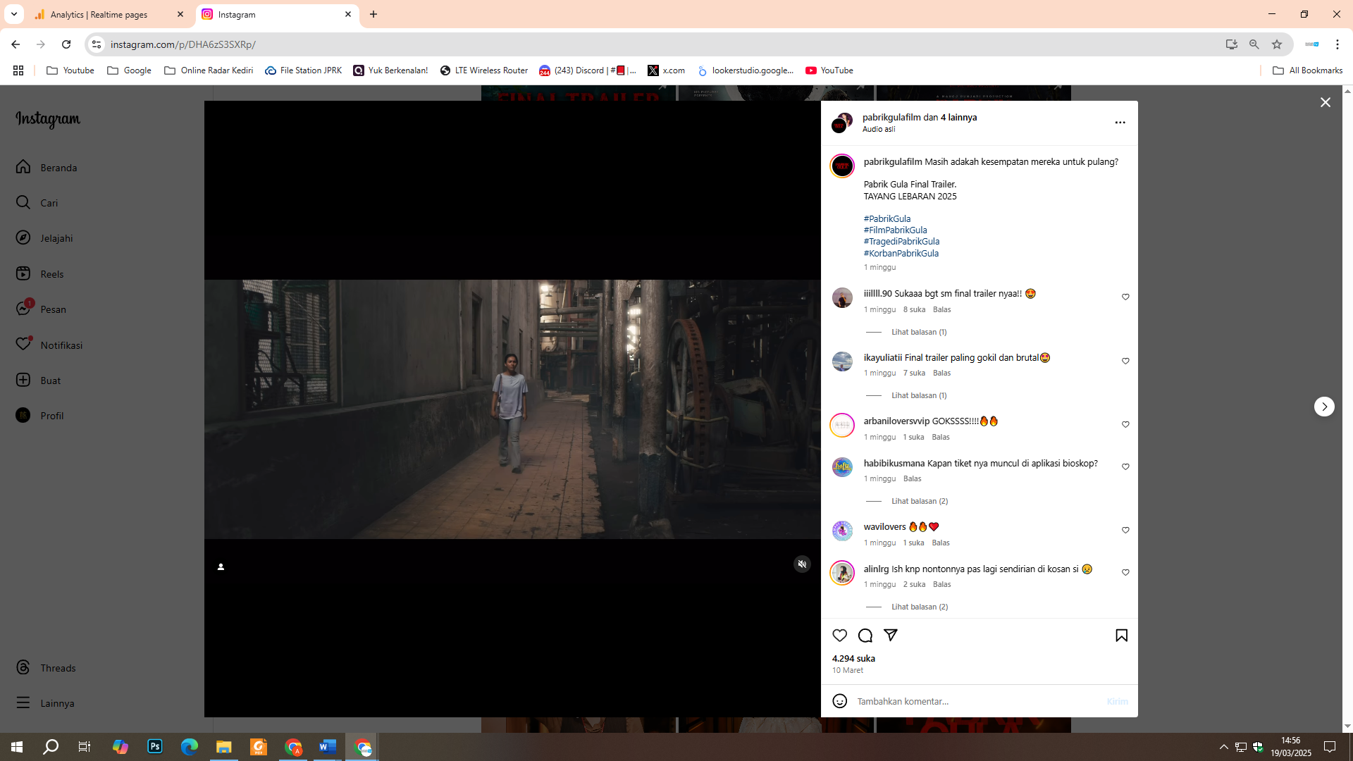Open Windows Start menu
This screenshot has height=761, width=1353.
pyautogui.click(x=17, y=747)
